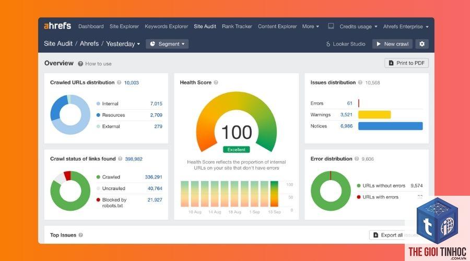Click Blocked by robots.txt count 21,927
This screenshot has width=470, height=261.
coord(155,200)
